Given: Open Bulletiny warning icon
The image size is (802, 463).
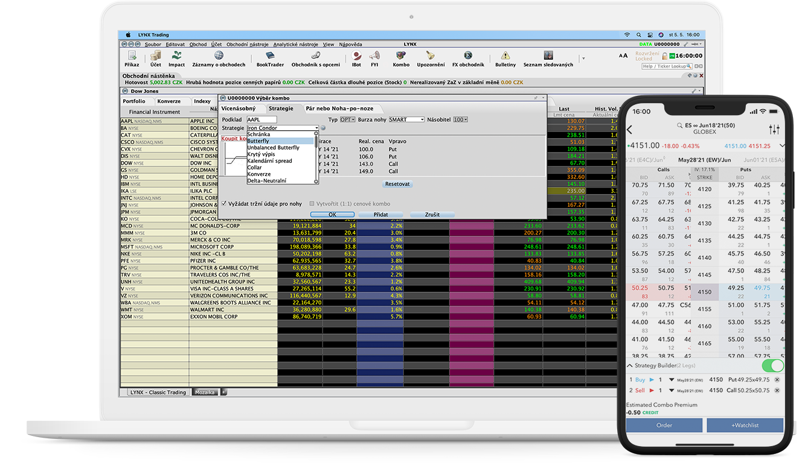Looking at the screenshot, I should pos(505,58).
